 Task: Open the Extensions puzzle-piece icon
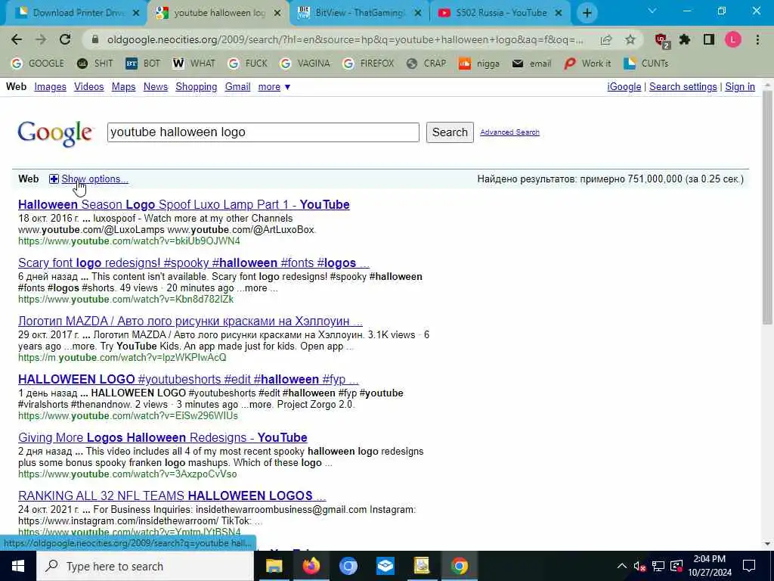tap(685, 39)
